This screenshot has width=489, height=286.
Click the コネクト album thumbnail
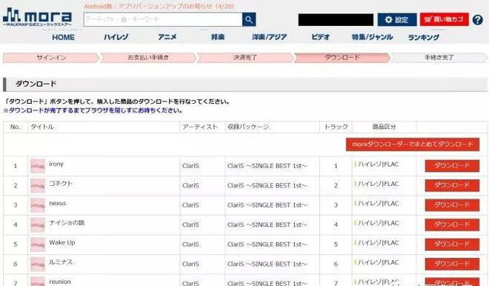(x=38, y=185)
